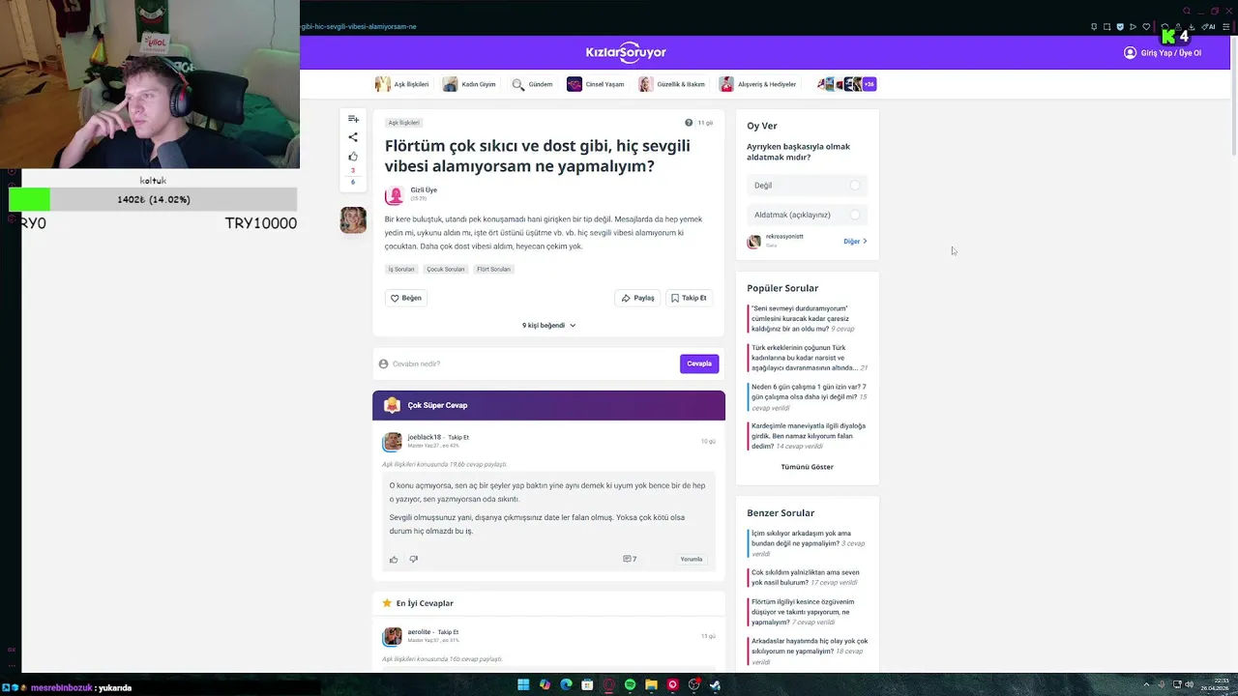Screen dimensions: 1238x696
Task: Open similar question 'İçim sıkılıyor arkadaşım yok'
Action: pyautogui.click(x=809, y=543)
